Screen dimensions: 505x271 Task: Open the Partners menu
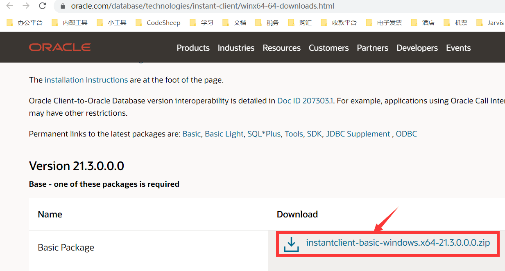coord(372,48)
